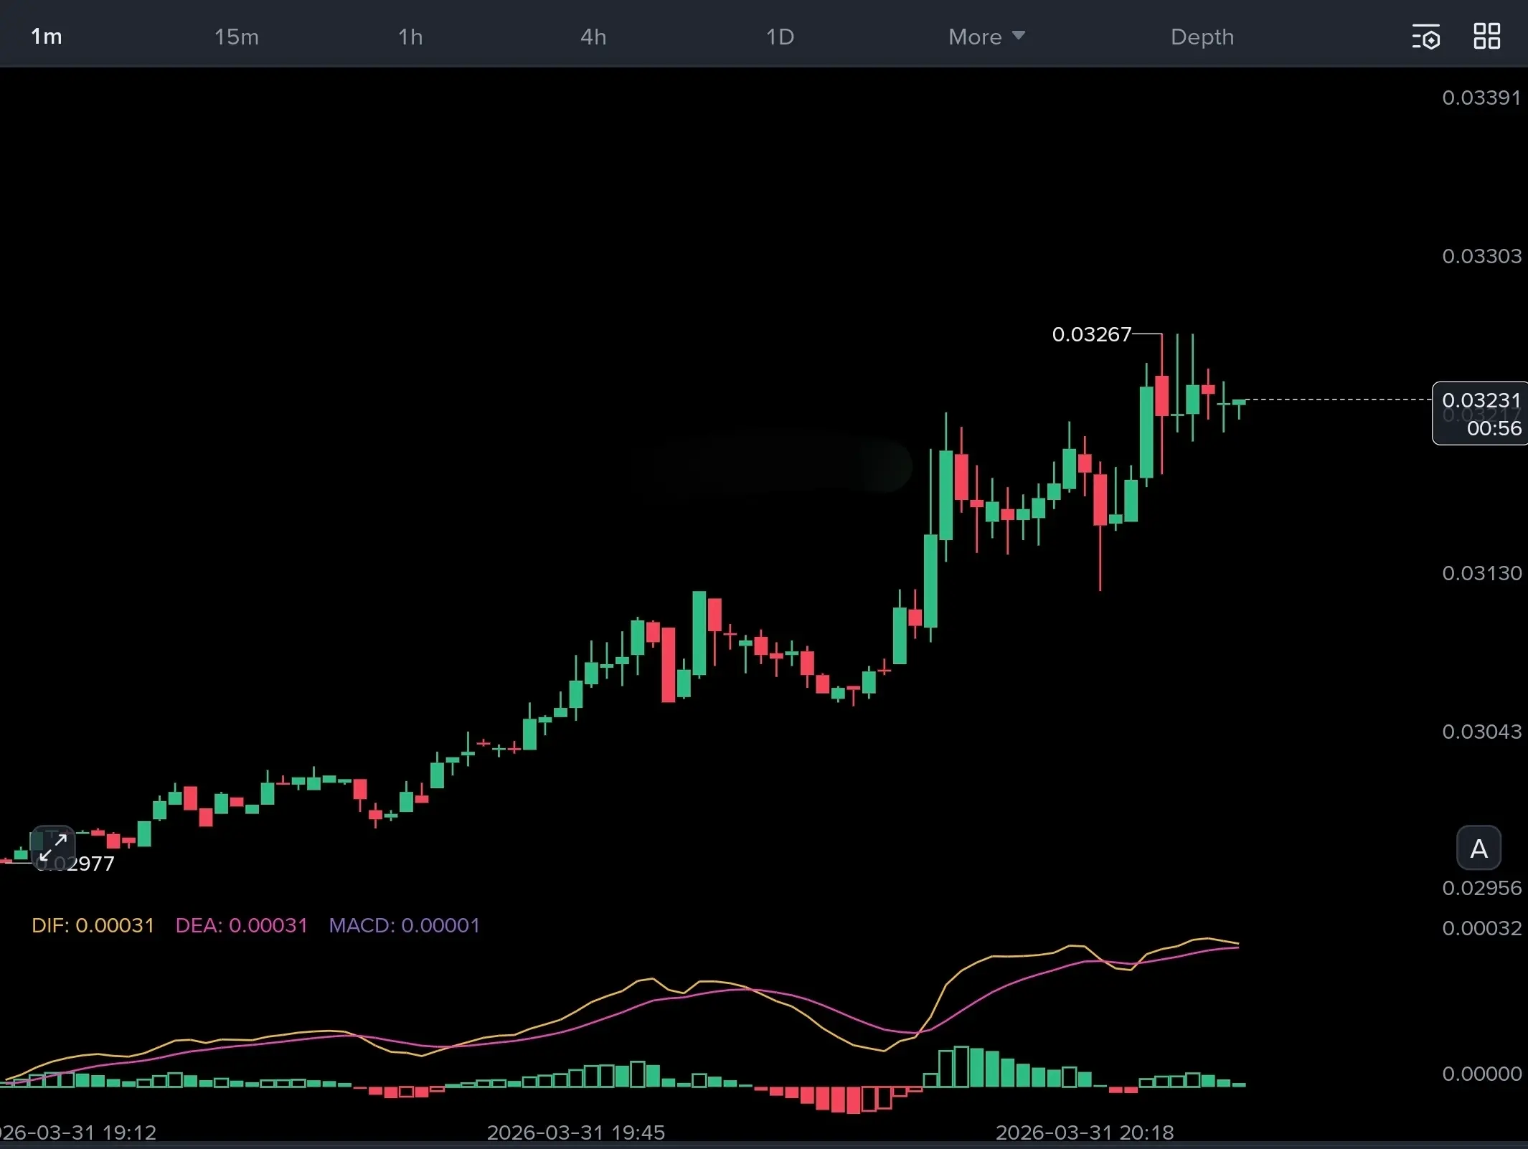Expand the More timeframes dropdown

(x=975, y=37)
